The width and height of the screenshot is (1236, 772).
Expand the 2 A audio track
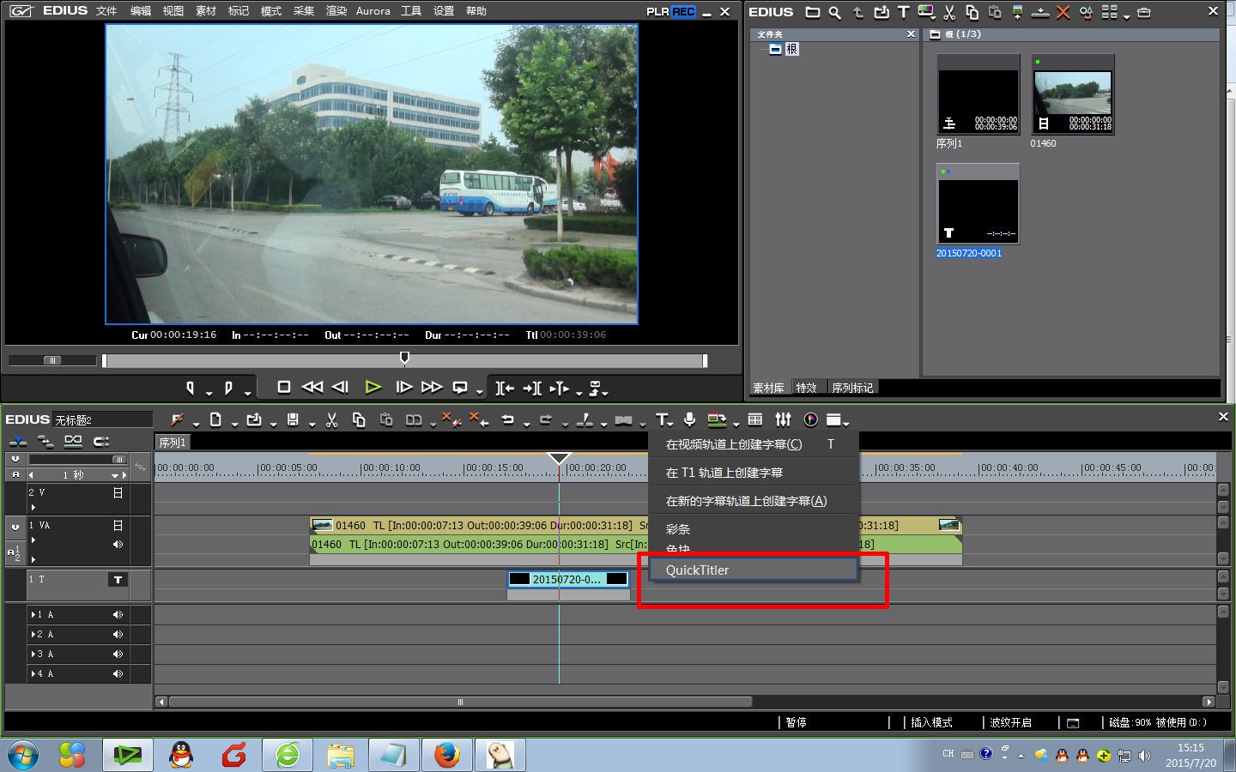(x=33, y=635)
